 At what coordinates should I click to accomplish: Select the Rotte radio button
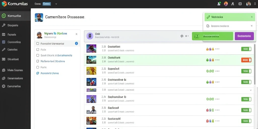pyautogui.click(x=38, y=67)
